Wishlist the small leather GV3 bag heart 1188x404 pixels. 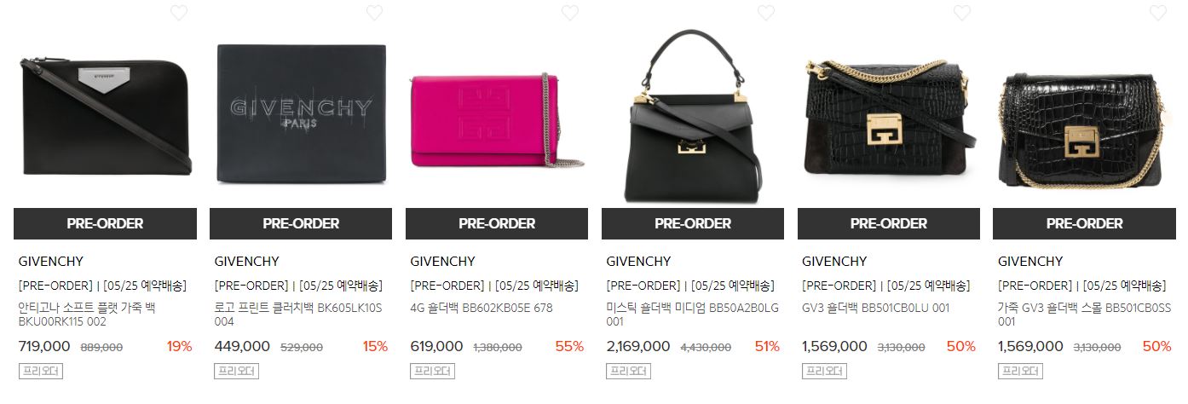pyautogui.click(x=1158, y=13)
